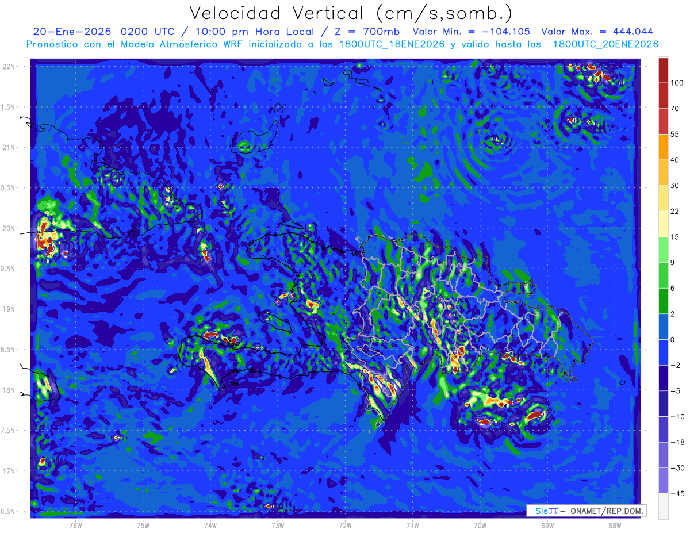Click the title 'Velocidad Vertical (cm/s,somb.)'
The image size is (690, 533).
351,13
